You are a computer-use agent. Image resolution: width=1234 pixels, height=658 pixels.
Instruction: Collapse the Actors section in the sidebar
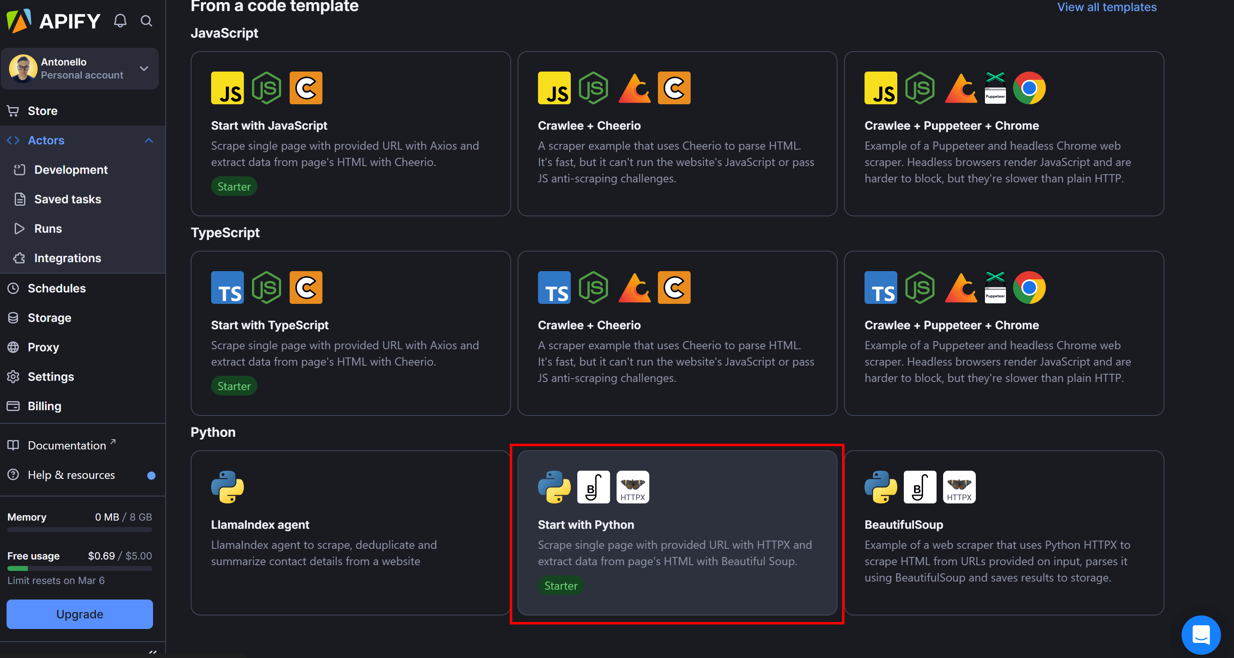click(149, 140)
